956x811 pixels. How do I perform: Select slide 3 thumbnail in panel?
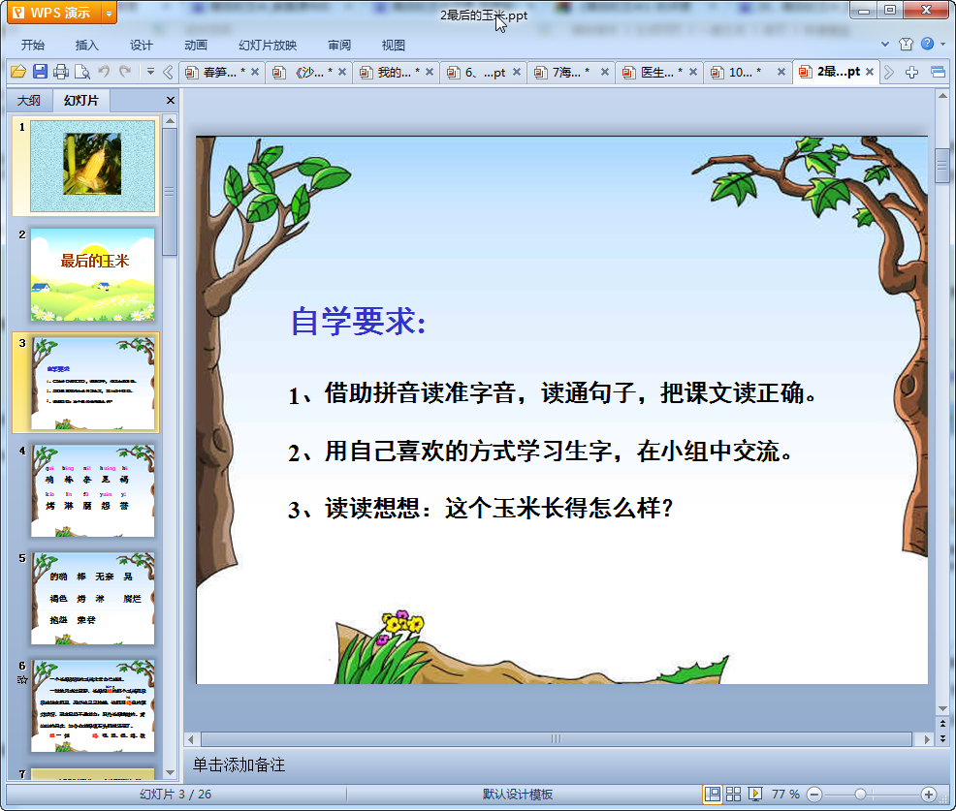tap(93, 383)
